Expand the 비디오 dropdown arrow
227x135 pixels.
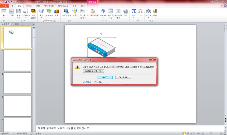(x=148, y=18)
